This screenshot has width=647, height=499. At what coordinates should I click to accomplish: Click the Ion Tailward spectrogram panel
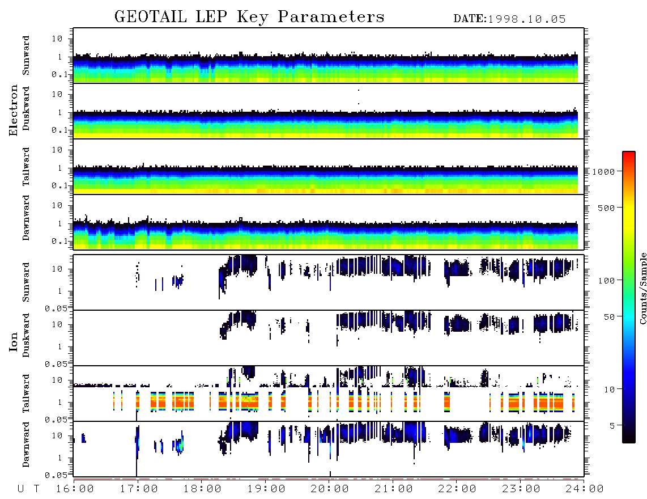coord(329,394)
